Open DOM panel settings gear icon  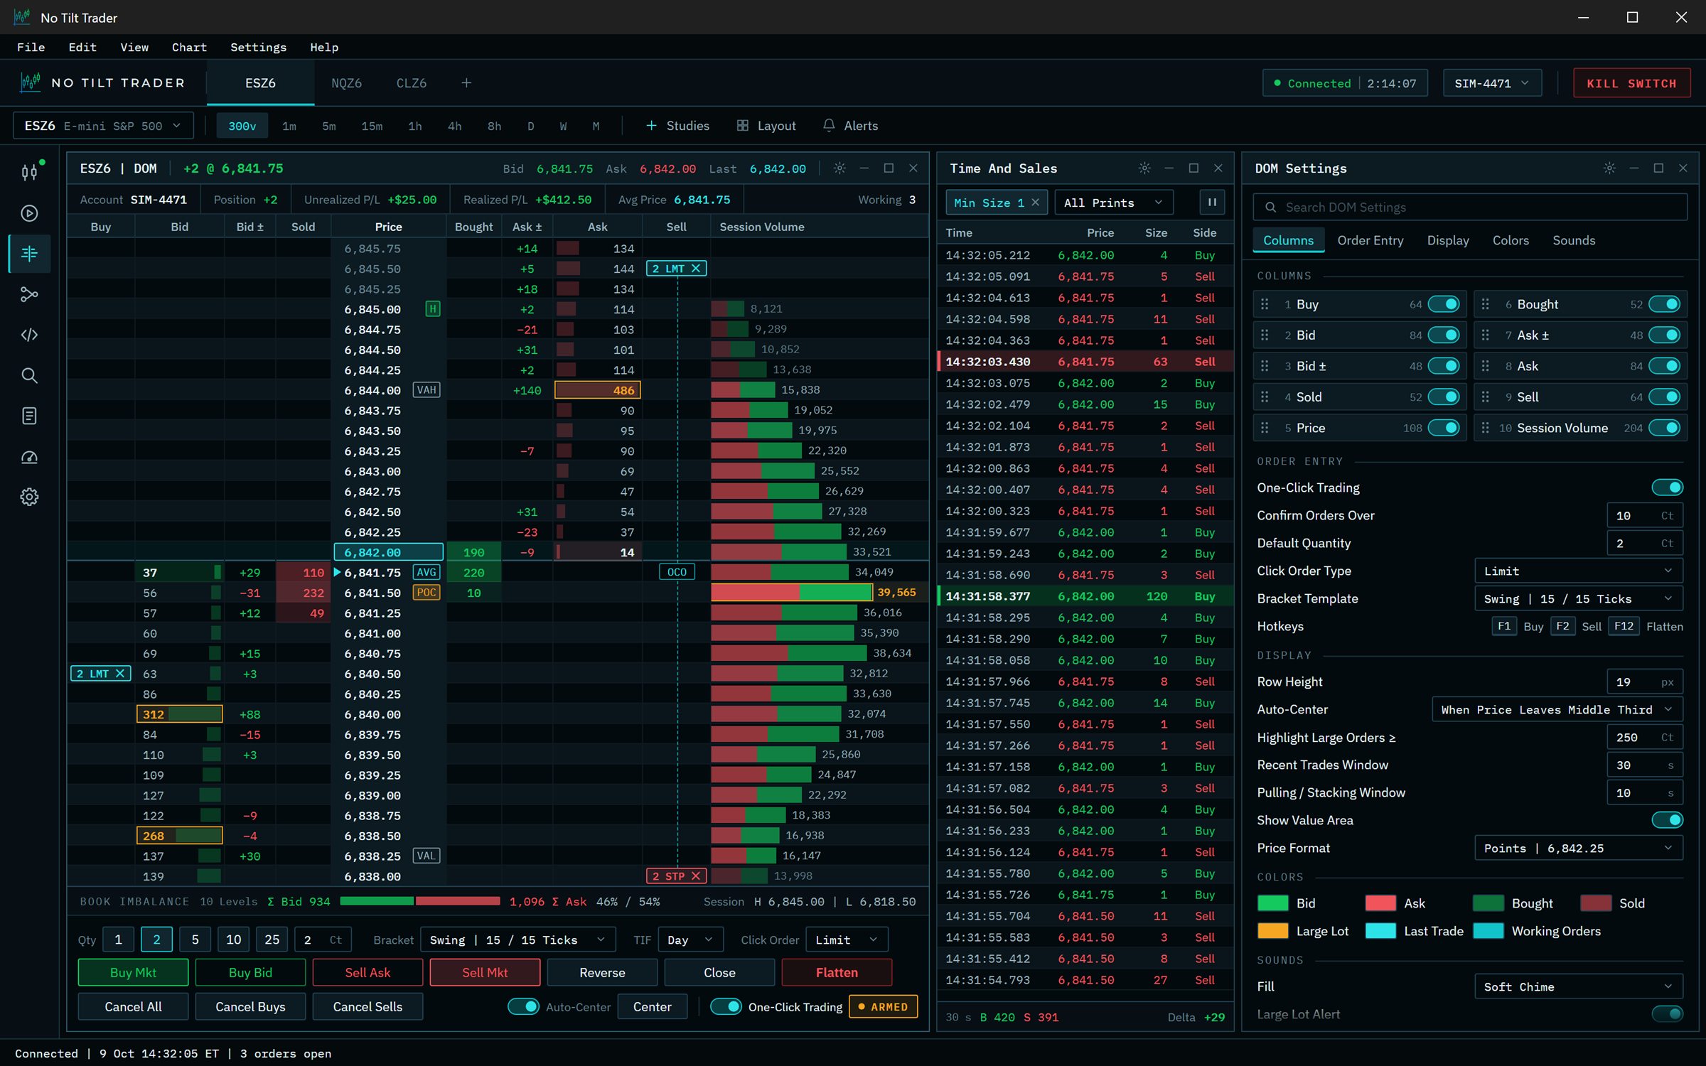tap(839, 168)
